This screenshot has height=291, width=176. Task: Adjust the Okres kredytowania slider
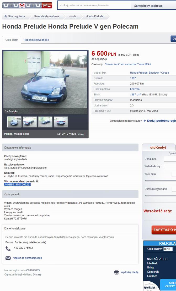[160, 195]
